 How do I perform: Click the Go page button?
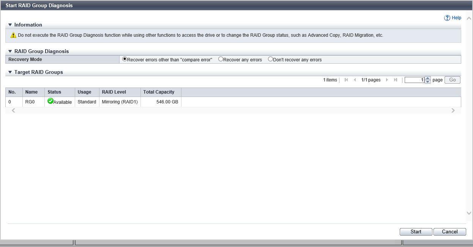(452, 80)
